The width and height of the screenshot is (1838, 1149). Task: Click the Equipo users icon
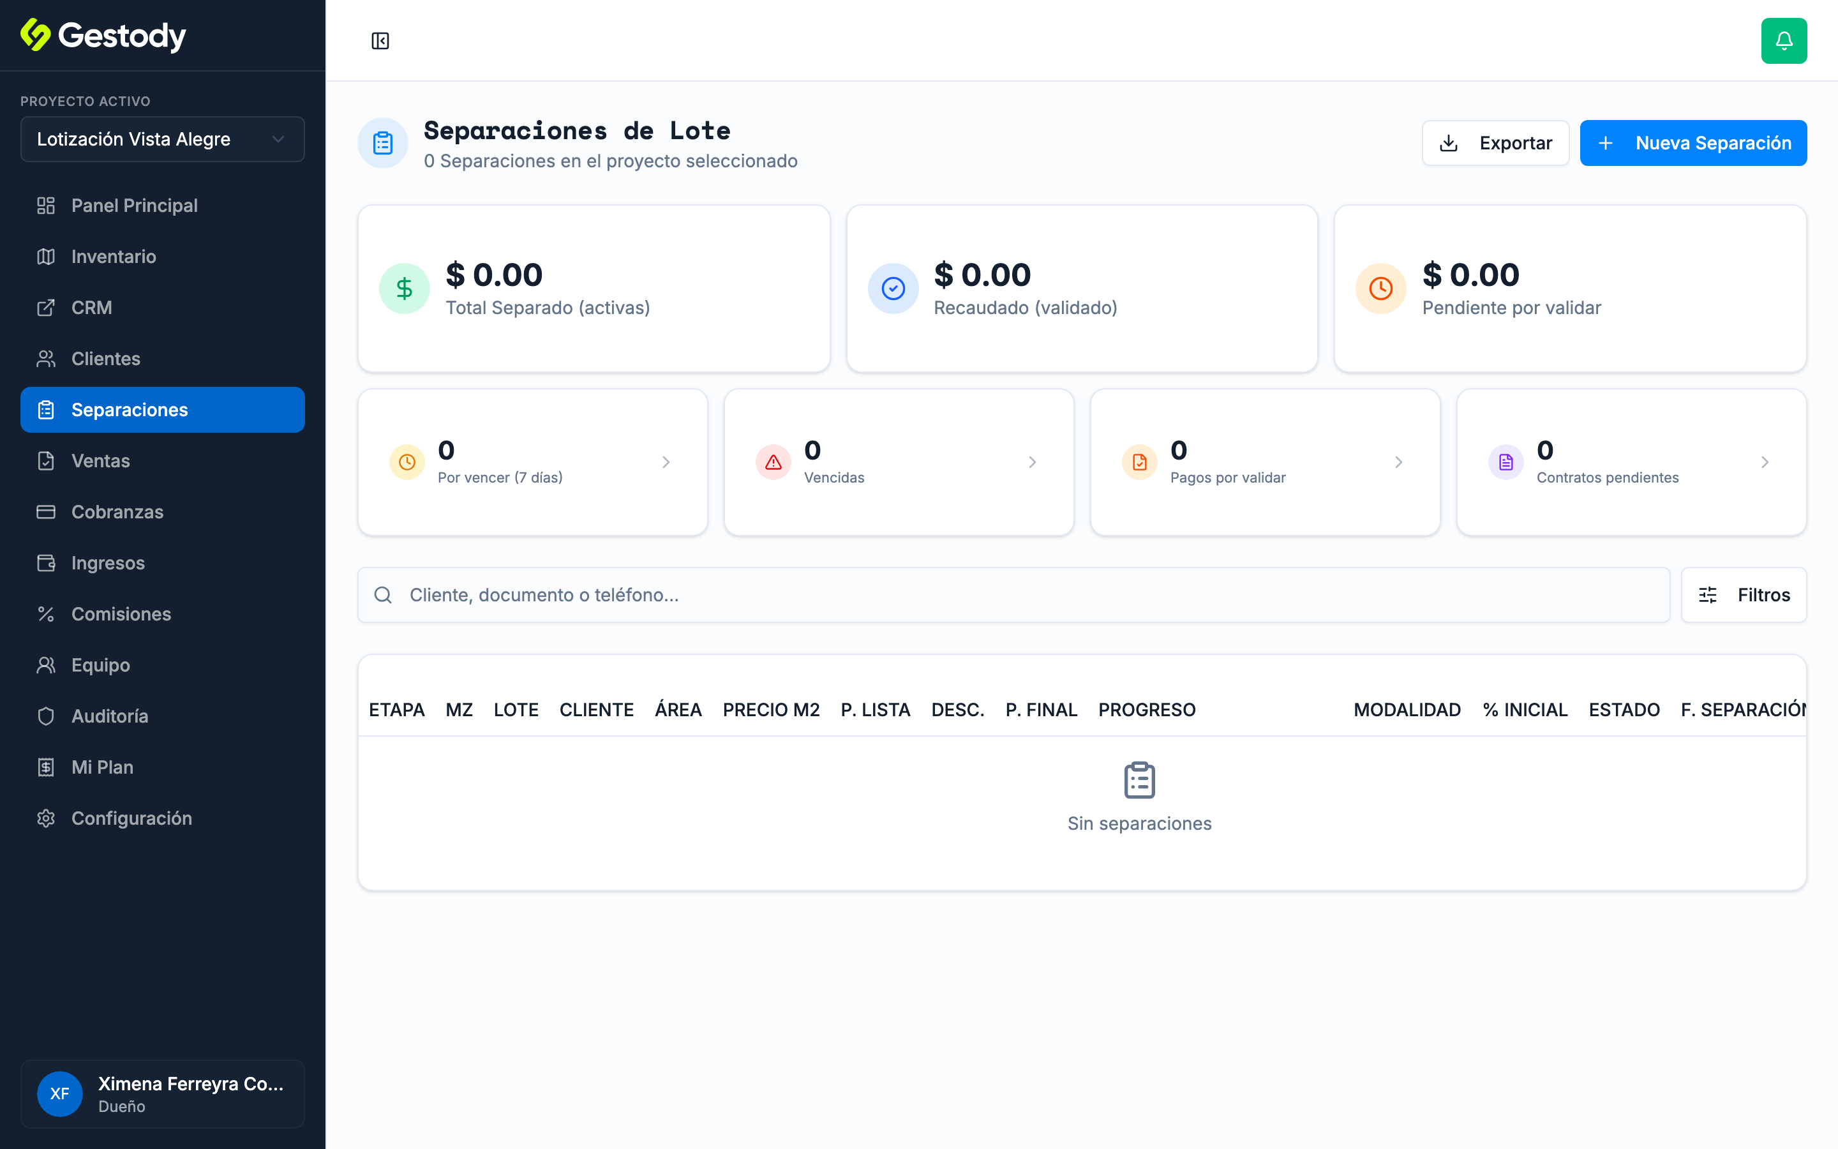pyautogui.click(x=47, y=665)
